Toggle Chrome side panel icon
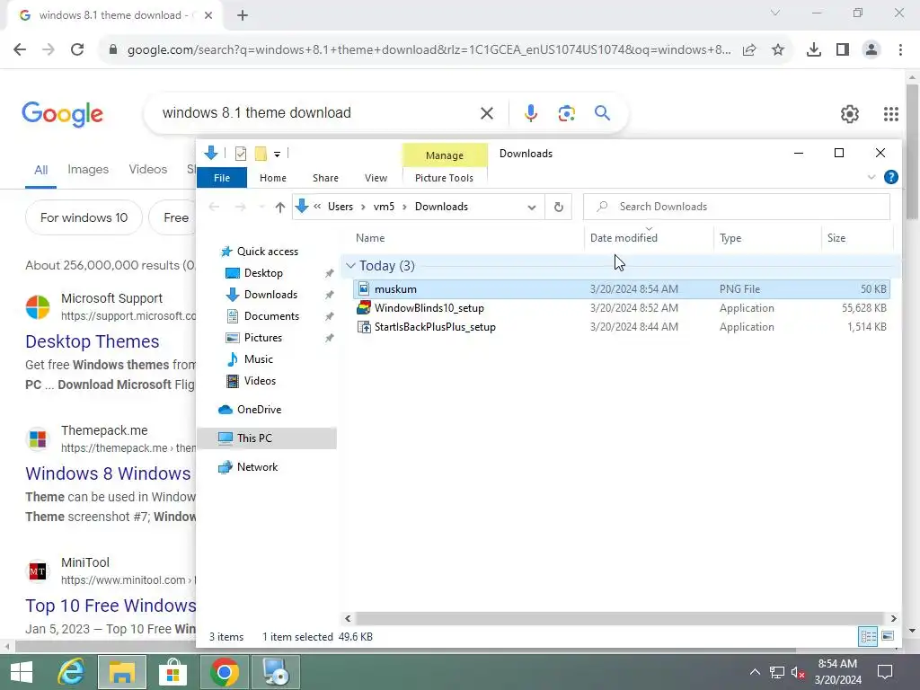Screen dimensions: 920x690 pos(843,50)
